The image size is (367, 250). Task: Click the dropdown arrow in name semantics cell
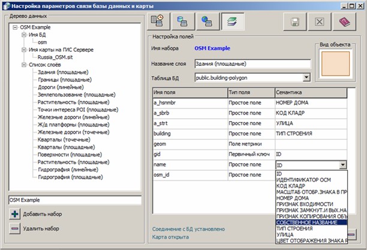(342, 165)
